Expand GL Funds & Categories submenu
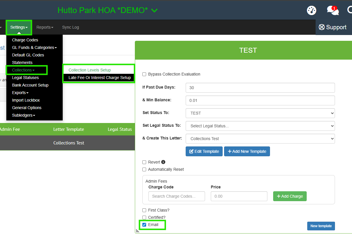 point(34,47)
